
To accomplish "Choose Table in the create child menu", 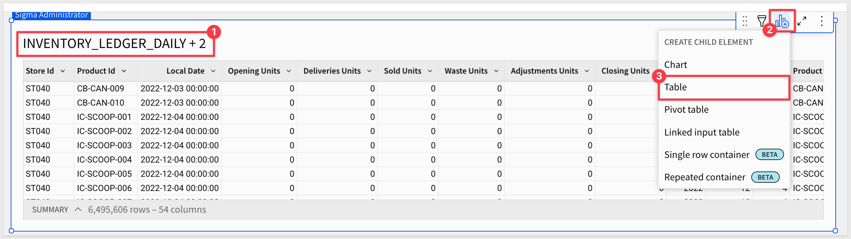I will 676,87.
